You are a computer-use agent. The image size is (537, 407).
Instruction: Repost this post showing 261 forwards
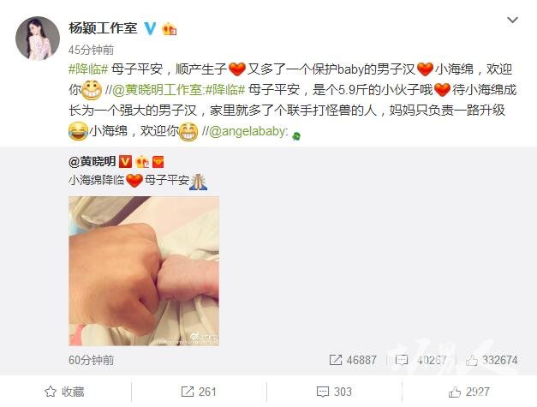[x=199, y=392]
